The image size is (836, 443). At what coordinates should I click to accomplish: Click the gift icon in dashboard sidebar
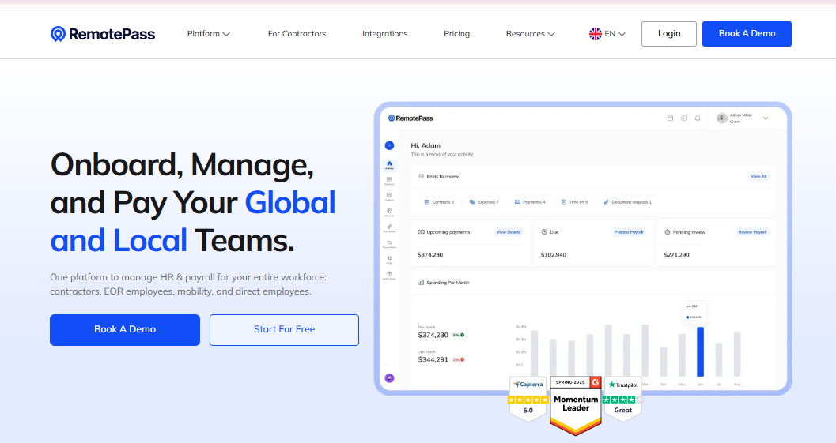pyautogui.click(x=389, y=275)
